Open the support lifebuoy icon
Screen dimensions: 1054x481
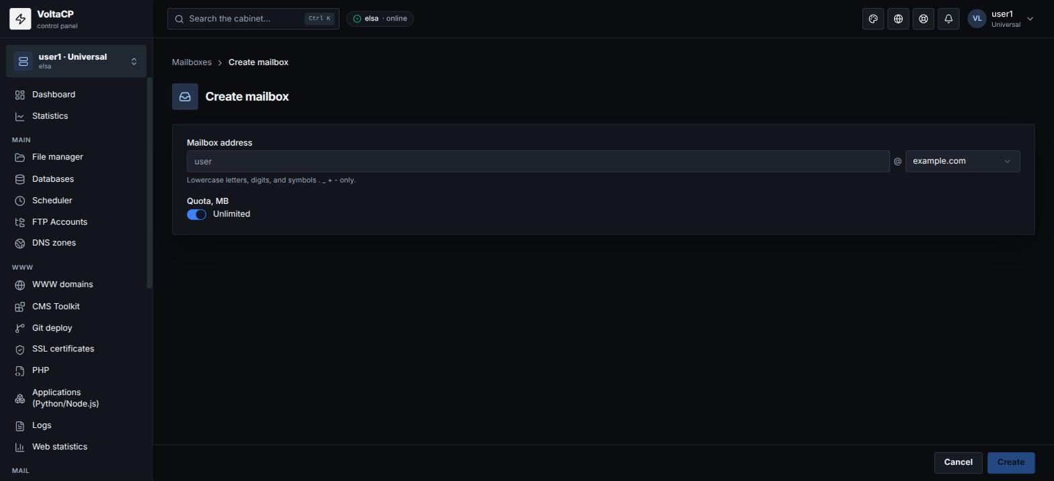click(924, 19)
